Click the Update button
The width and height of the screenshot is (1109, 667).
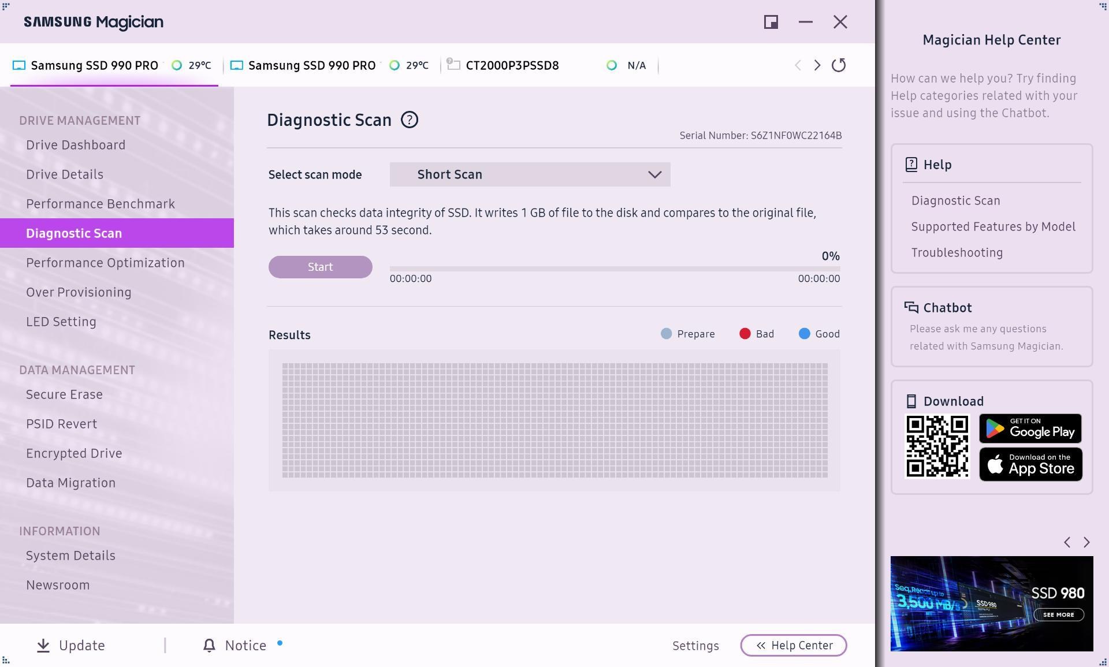[x=70, y=646]
